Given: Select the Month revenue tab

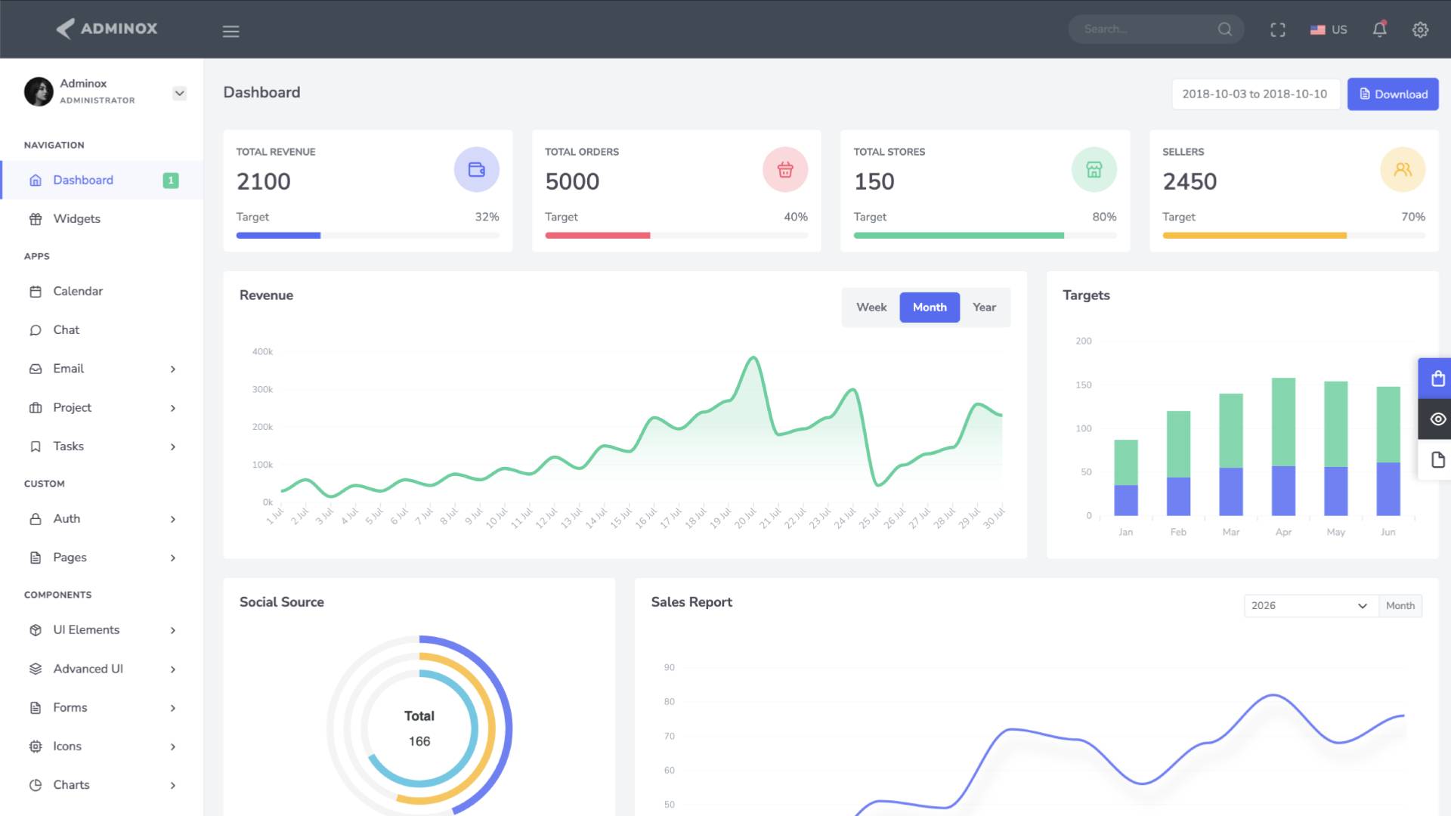Looking at the screenshot, I should pyautogui.click(x=930, y=308).
